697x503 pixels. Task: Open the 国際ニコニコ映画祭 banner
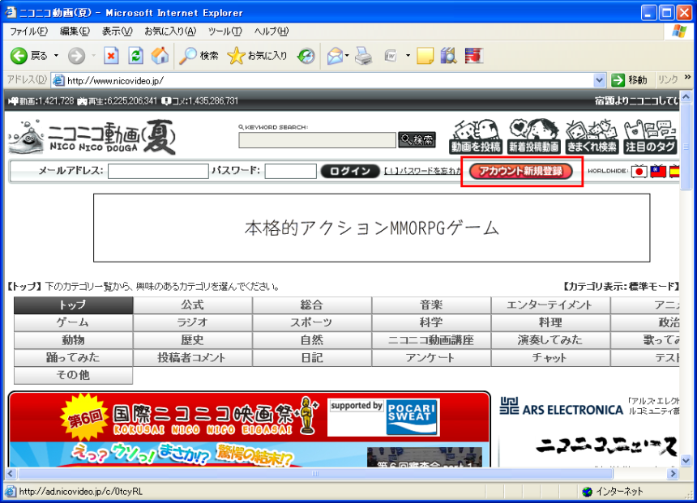click(250, 429)
